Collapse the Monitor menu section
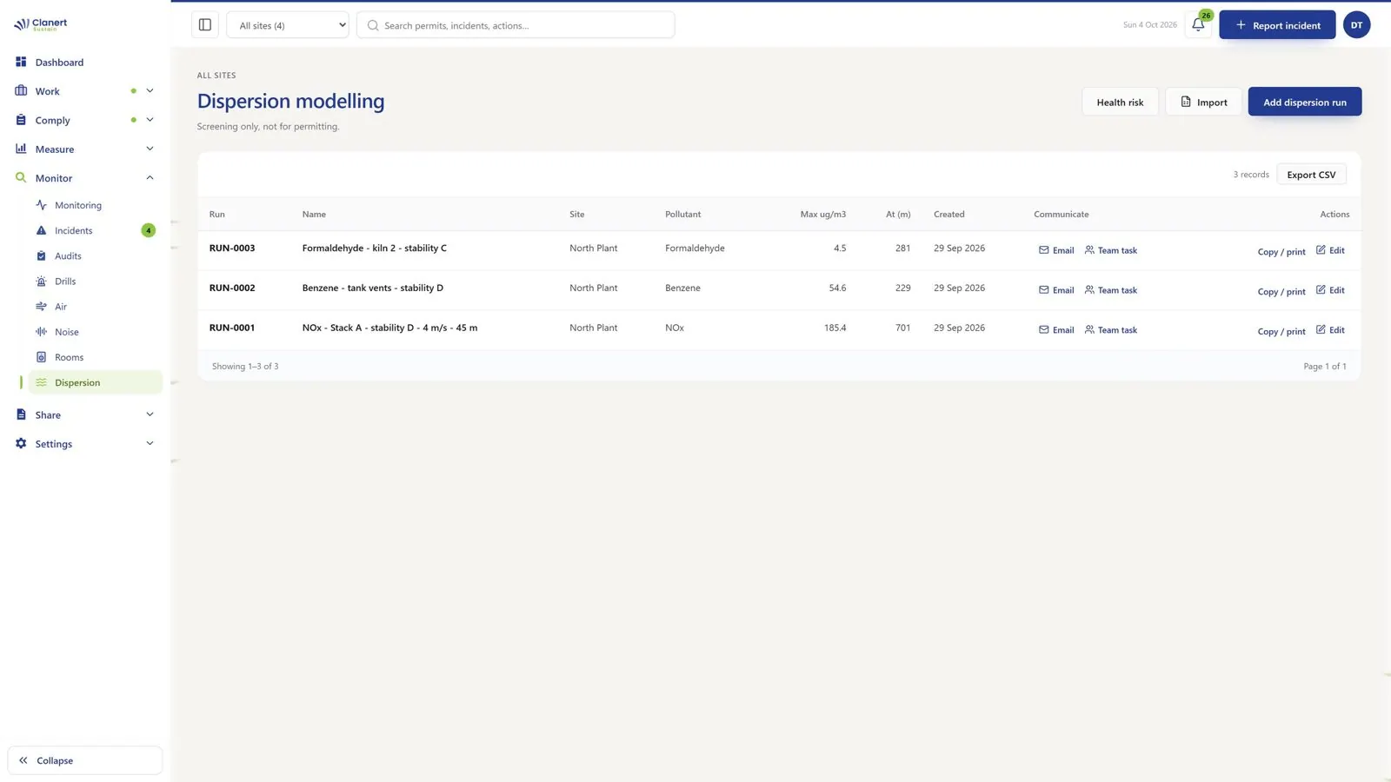Screen dimensions: 1391x782 click(x=85, y=178)
